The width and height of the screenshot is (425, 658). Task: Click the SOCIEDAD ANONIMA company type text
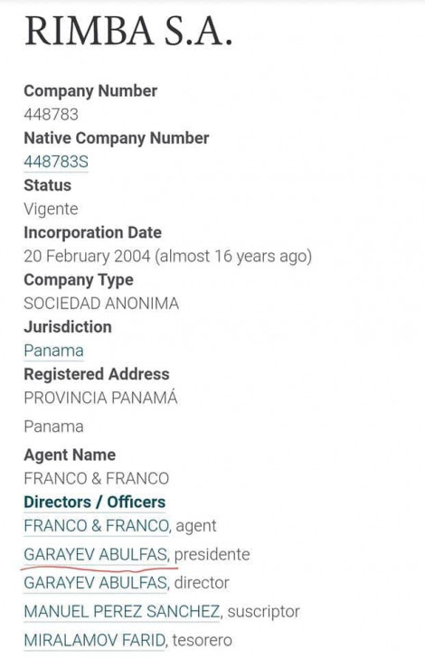coord(101,304)
